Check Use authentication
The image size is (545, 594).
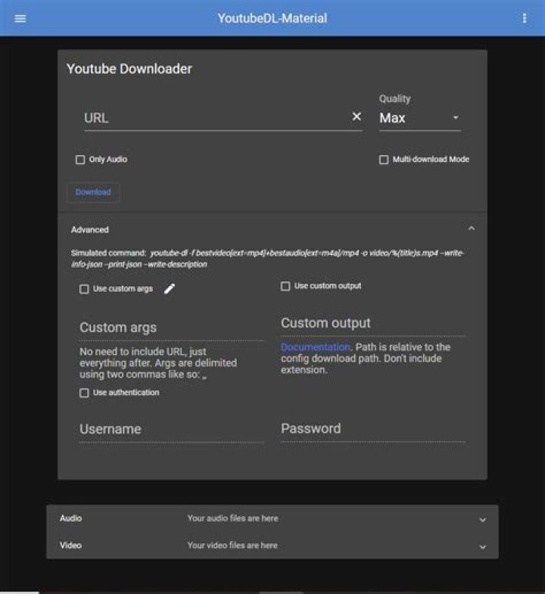pyautogui.click(x=84, y=393)
